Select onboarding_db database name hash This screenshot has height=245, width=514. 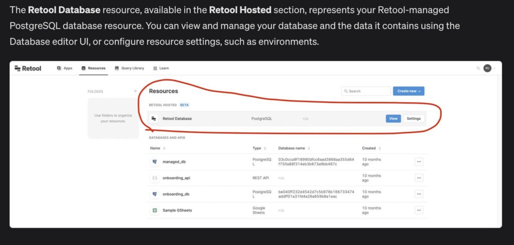tap(316, 194)
